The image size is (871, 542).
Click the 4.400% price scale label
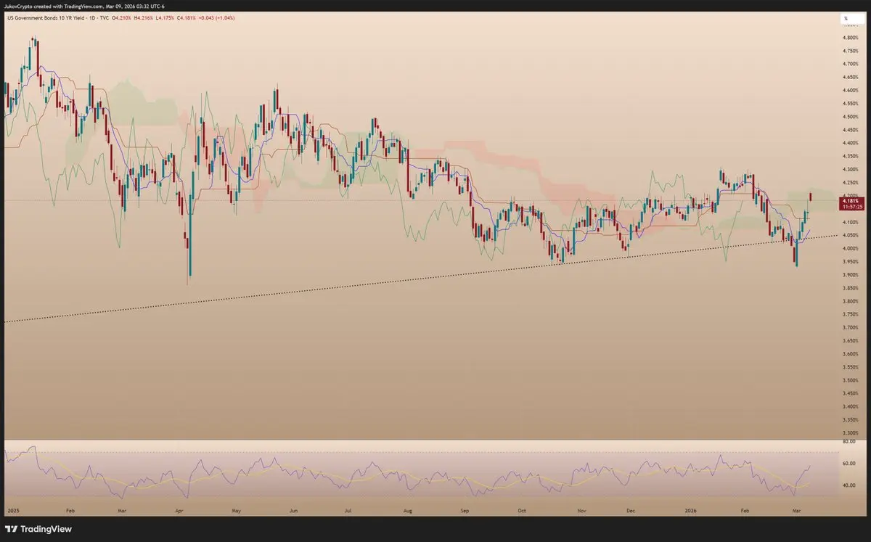(851, 143)
